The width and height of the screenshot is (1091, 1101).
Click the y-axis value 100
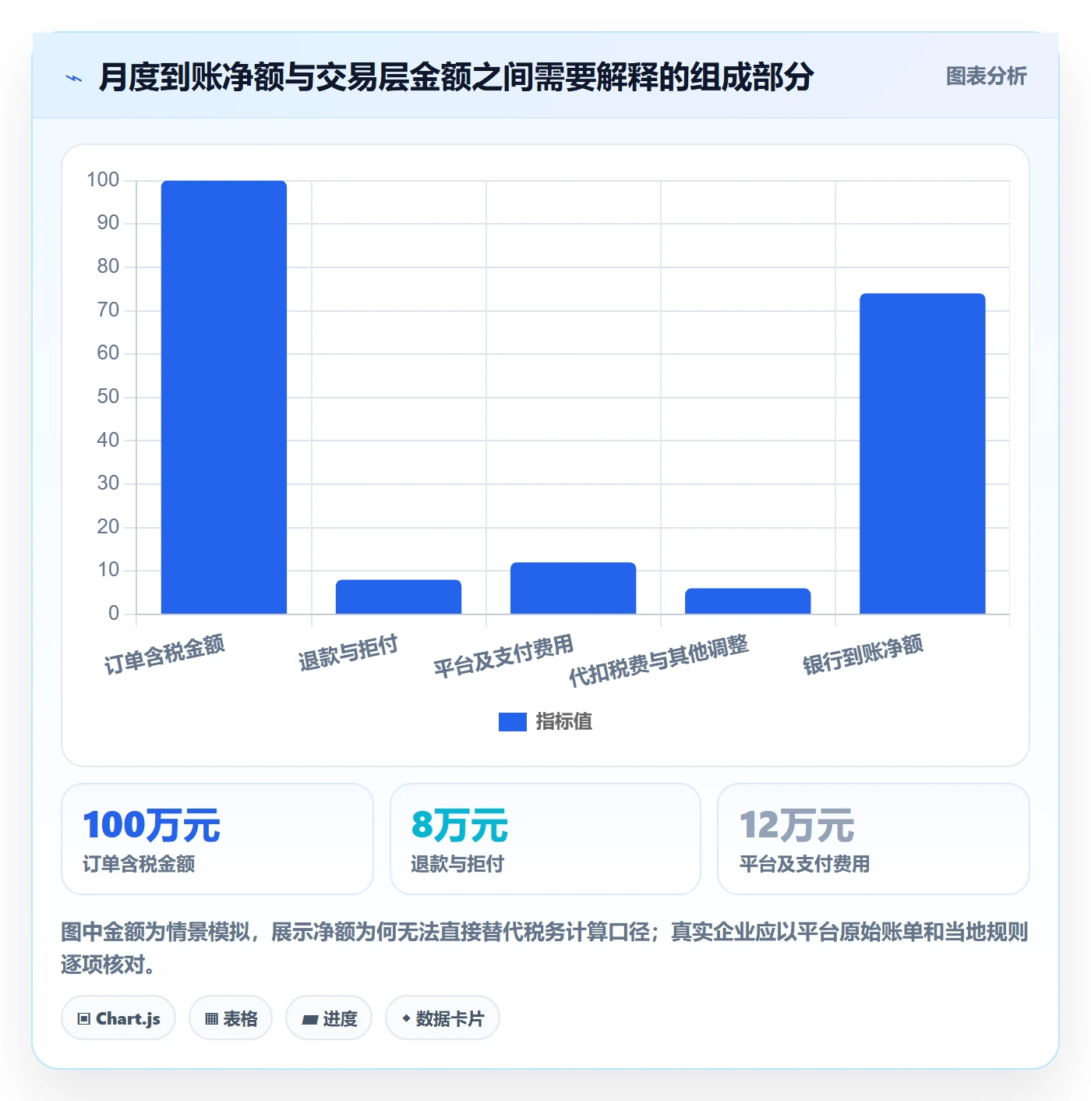click(103, 180)
